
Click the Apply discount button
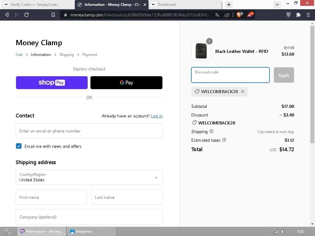284,75
